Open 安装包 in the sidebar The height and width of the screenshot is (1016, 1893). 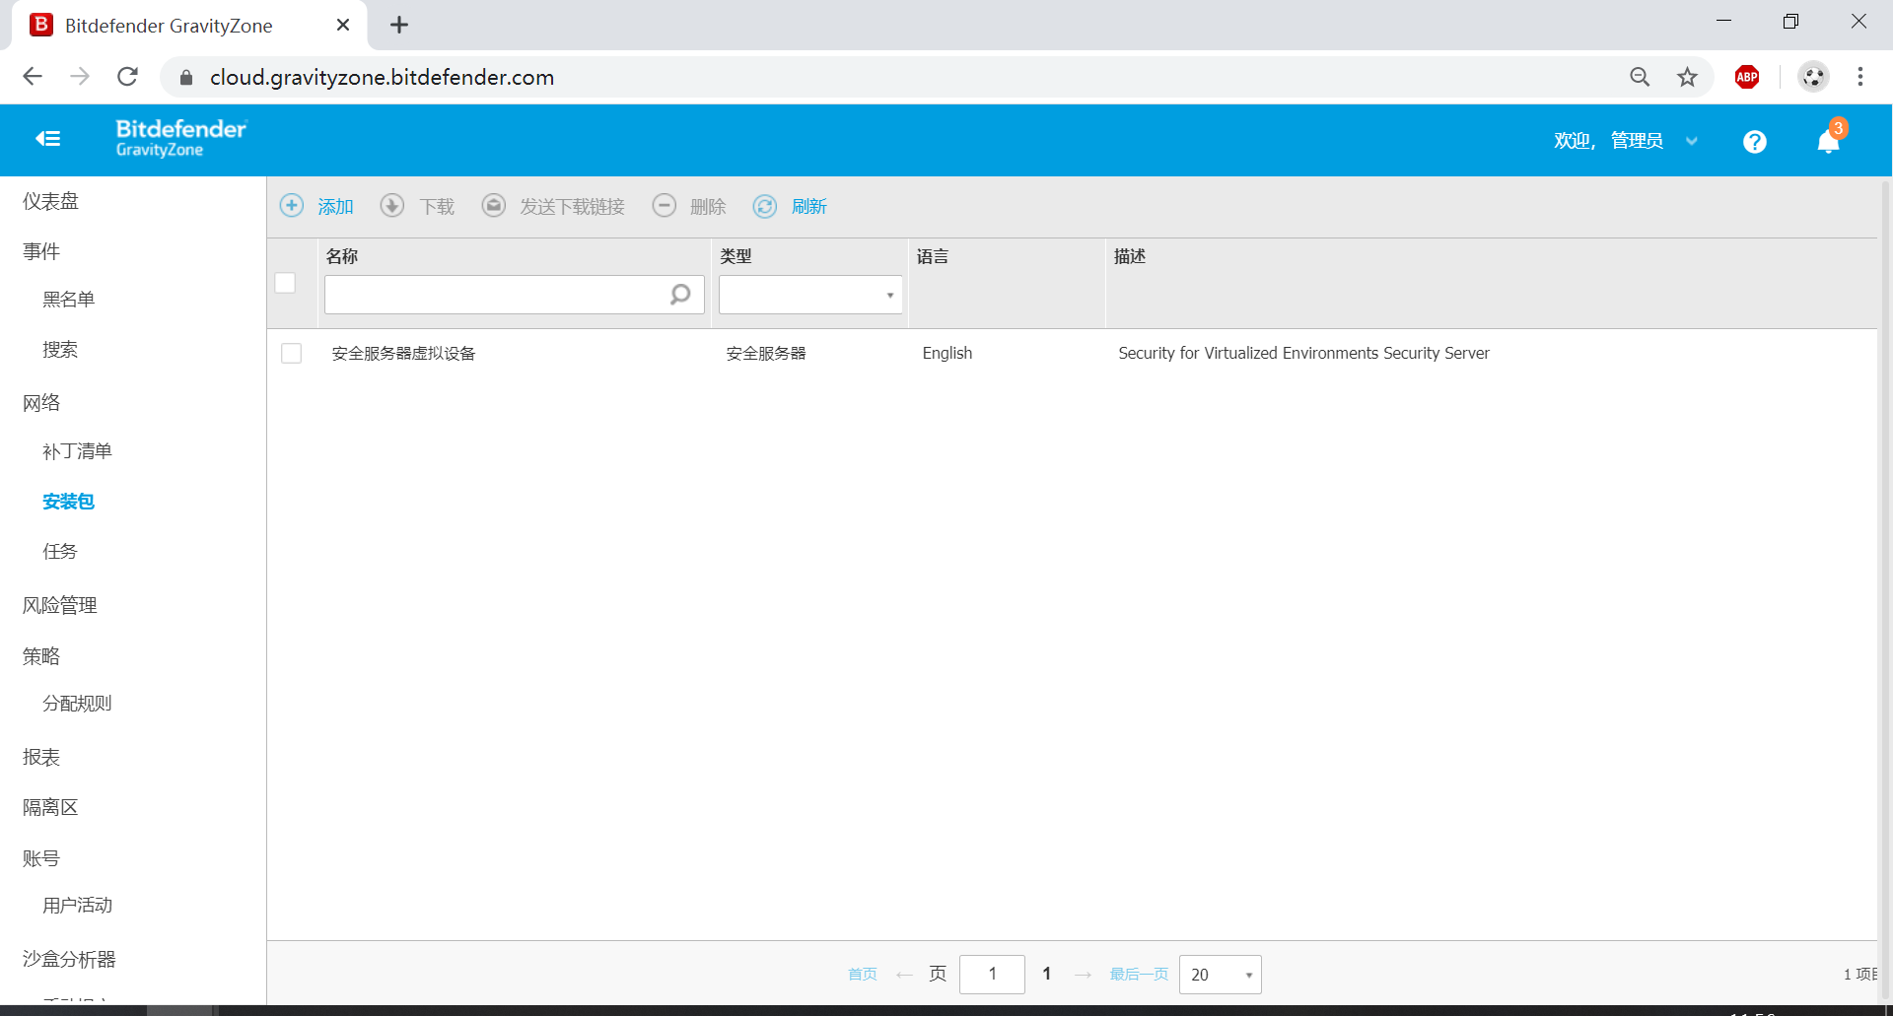point(68,502)
